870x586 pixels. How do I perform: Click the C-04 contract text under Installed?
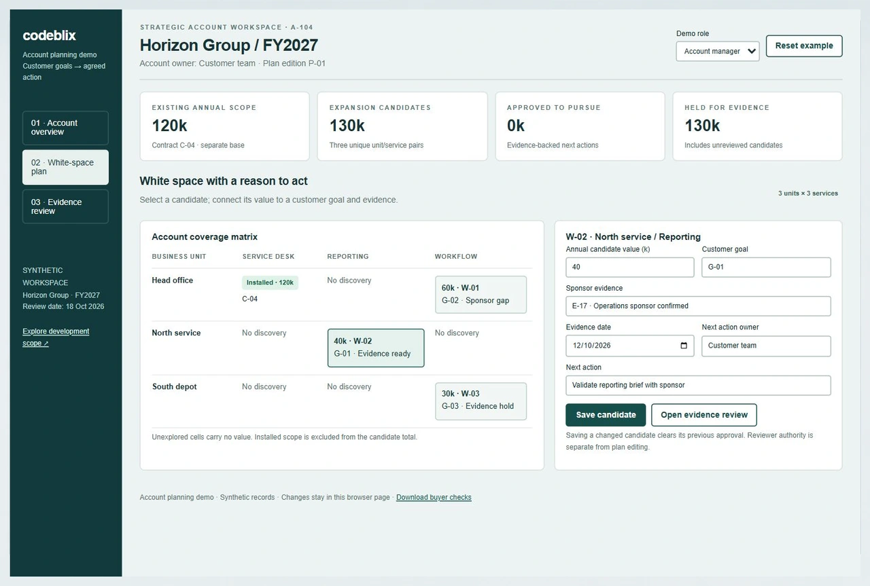tap(249, 299)
